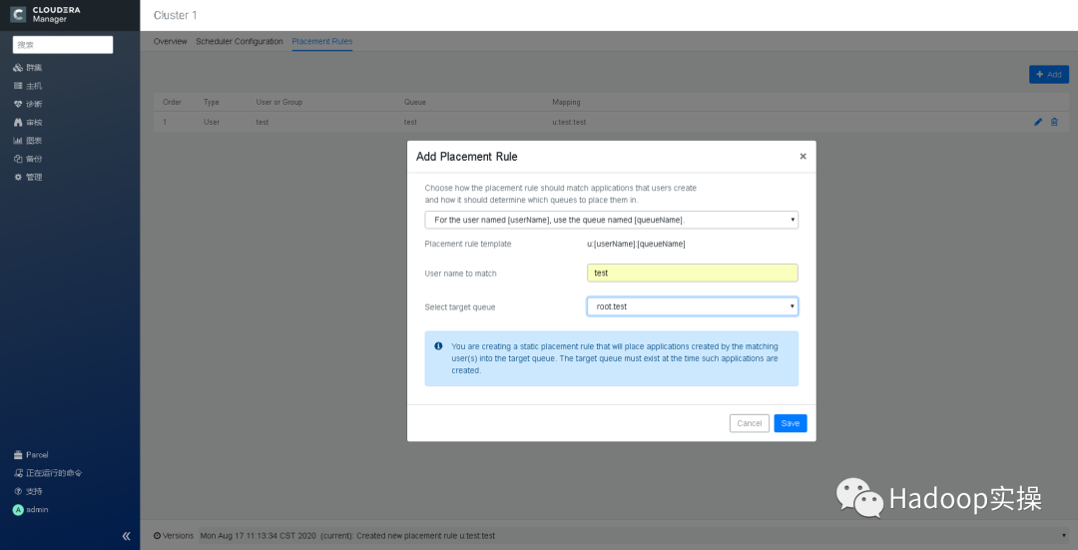The height and width of the screenshot is (550, 1078).
Task: Switch to the Overview tab
Action: [170, 41]
